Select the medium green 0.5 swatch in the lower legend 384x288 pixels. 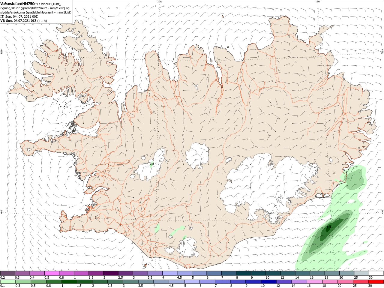coord(38,282)
